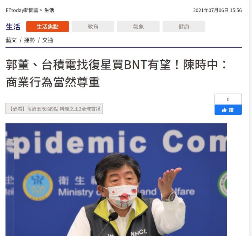252x236 pixels.
Task: Open the 藝文 subcategory link
Action: coord(11,40)
